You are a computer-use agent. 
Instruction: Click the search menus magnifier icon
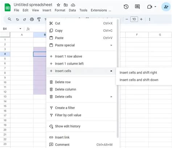point(9,19)
